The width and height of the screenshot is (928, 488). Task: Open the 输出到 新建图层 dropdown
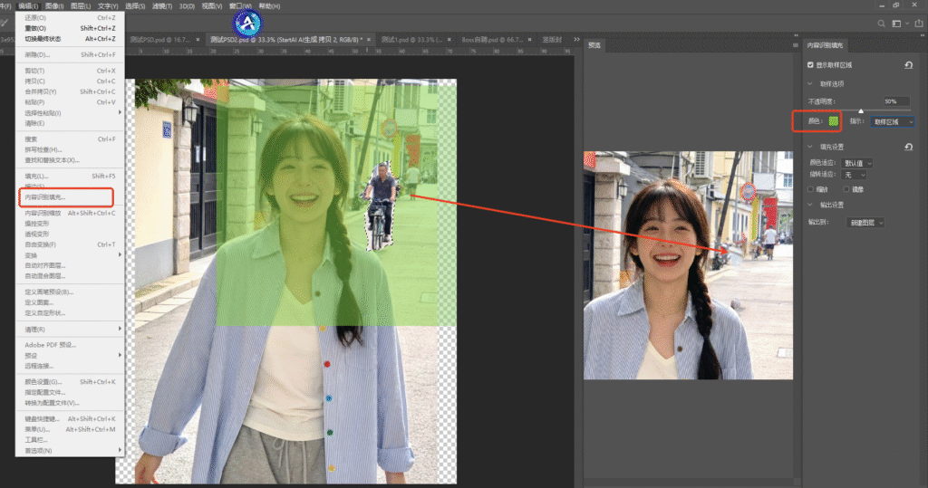coord(865,222)
